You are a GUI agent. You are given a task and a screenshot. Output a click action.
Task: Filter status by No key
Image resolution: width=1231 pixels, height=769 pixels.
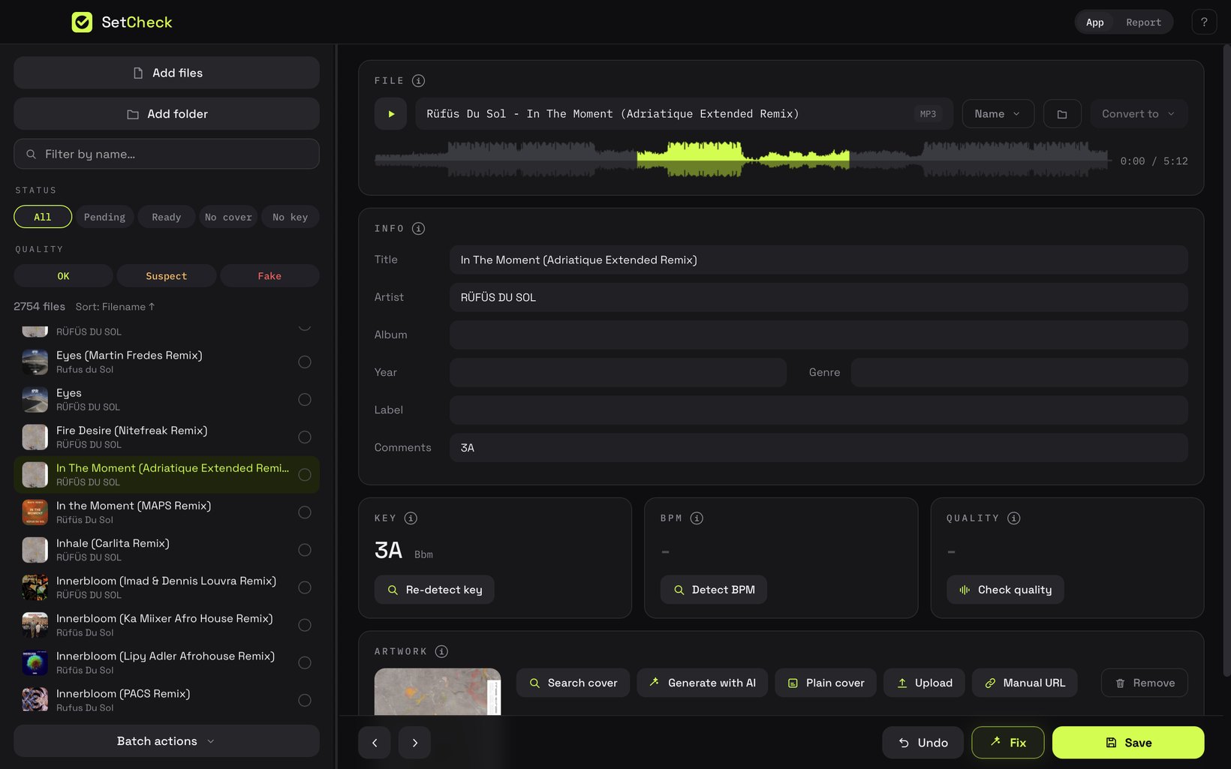tap(290, 217)
